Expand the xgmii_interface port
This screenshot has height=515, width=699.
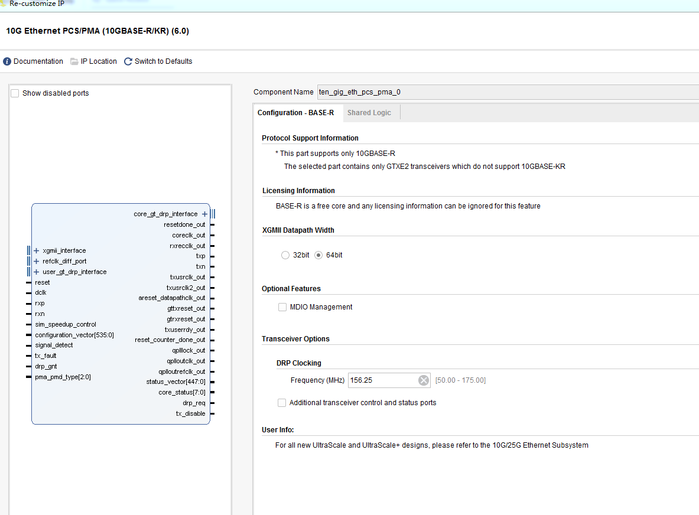37,251
